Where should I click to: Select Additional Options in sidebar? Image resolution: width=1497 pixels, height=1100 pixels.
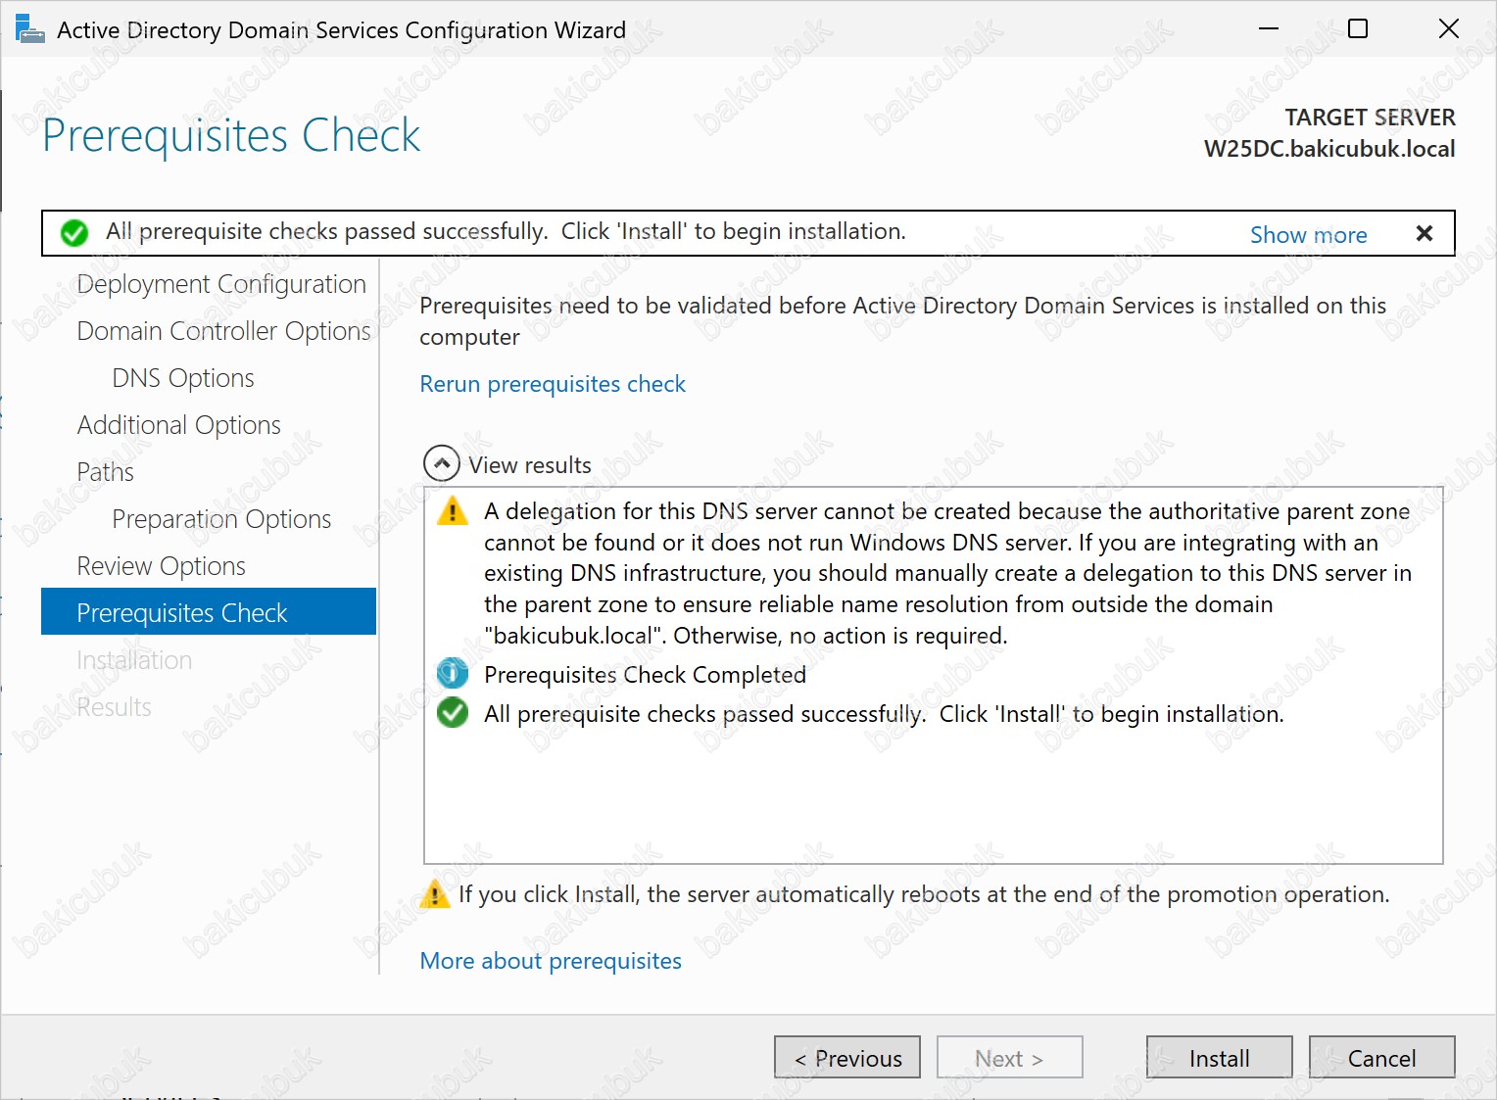click(x=179, y=425)
